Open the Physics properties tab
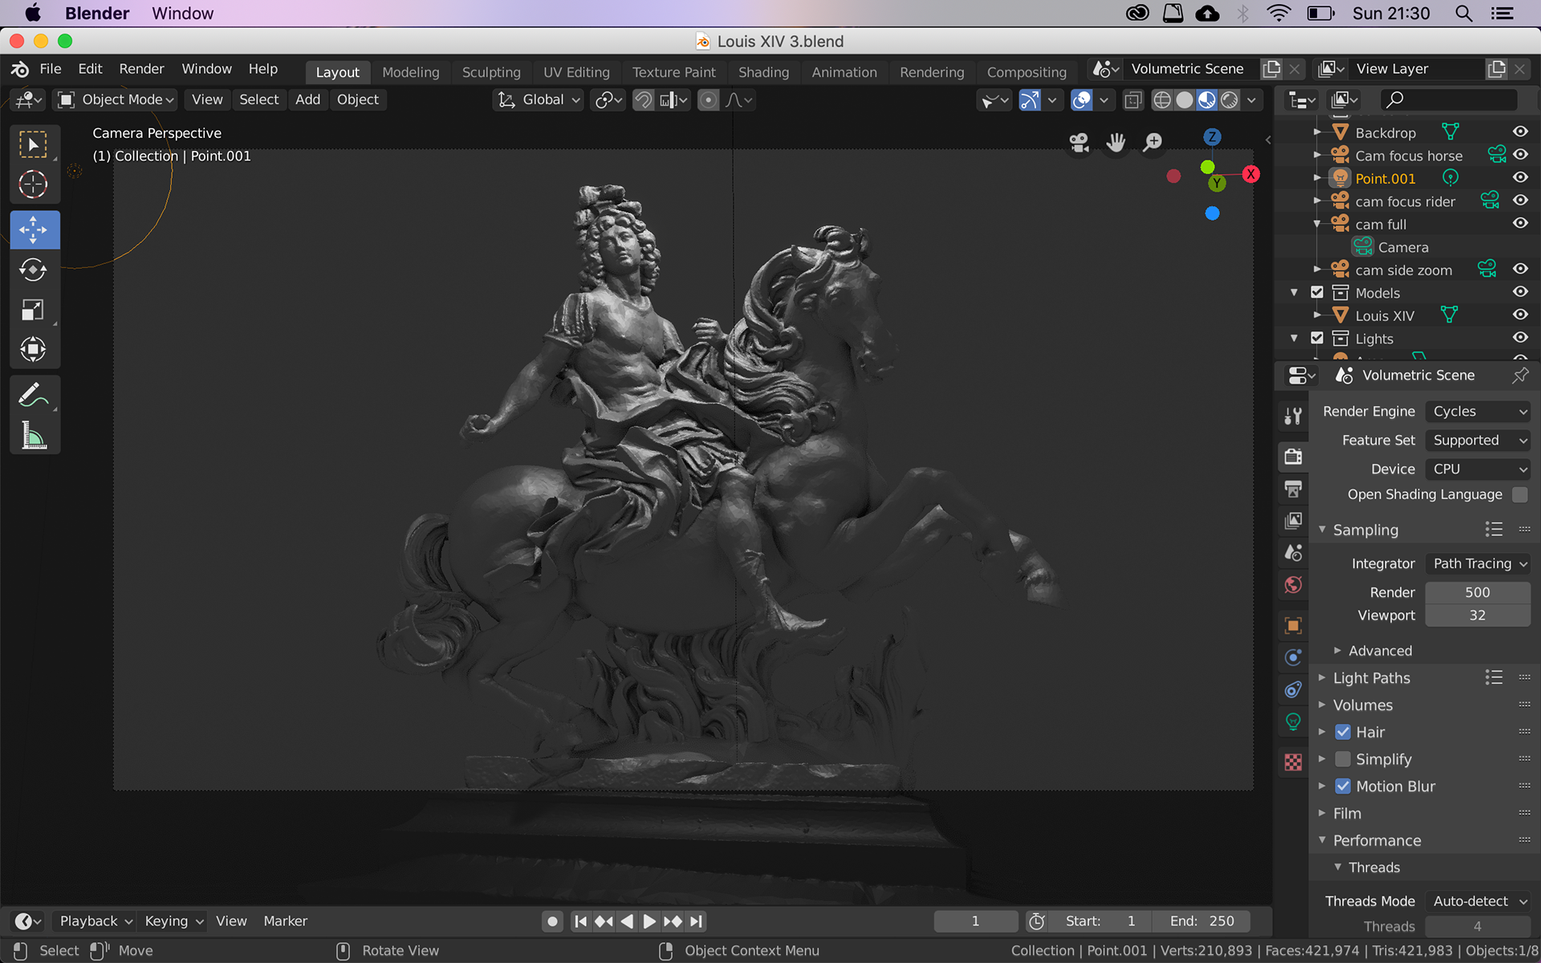Image resolution: width=1541 pixels, height=963 pixels. pos(1293,657)
